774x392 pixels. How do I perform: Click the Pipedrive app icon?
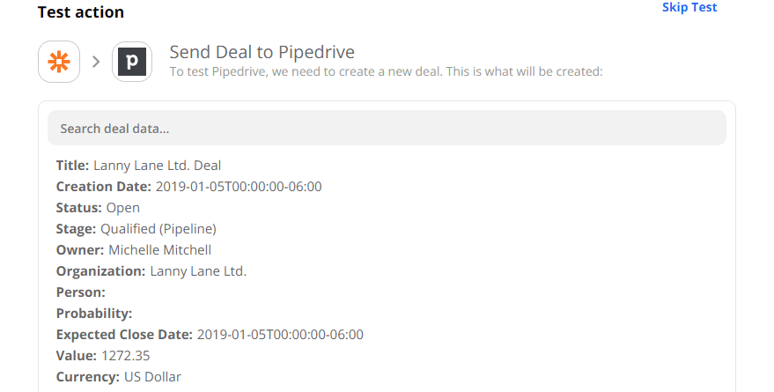[x=132, y=62]
